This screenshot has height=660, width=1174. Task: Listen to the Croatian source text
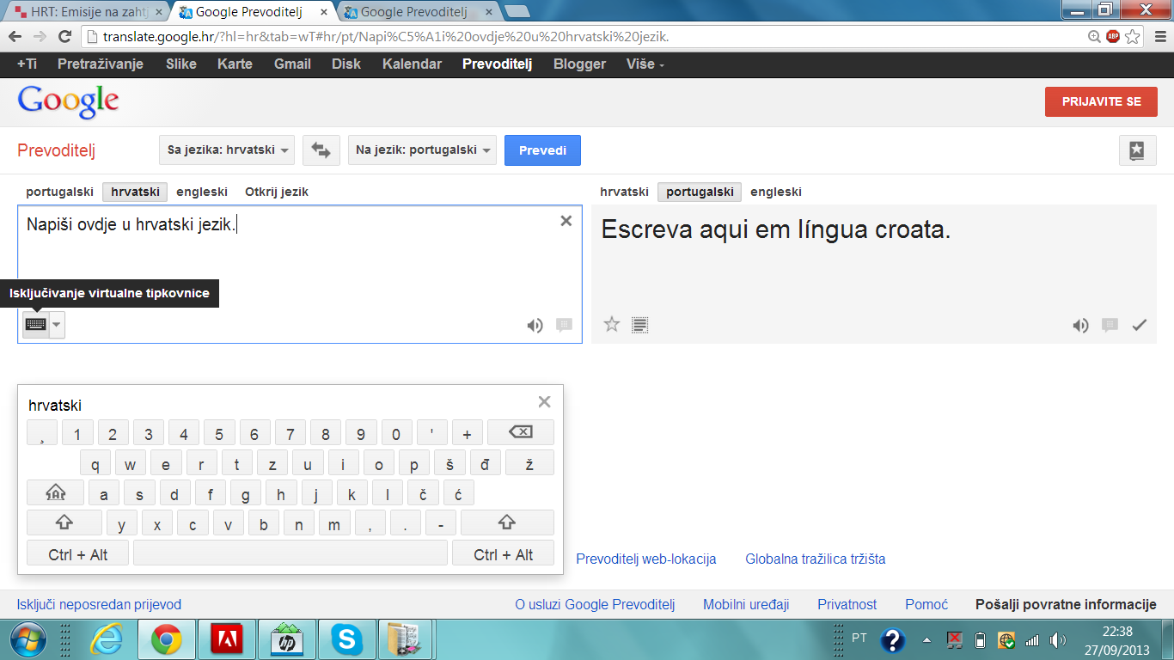coord(535,325)
